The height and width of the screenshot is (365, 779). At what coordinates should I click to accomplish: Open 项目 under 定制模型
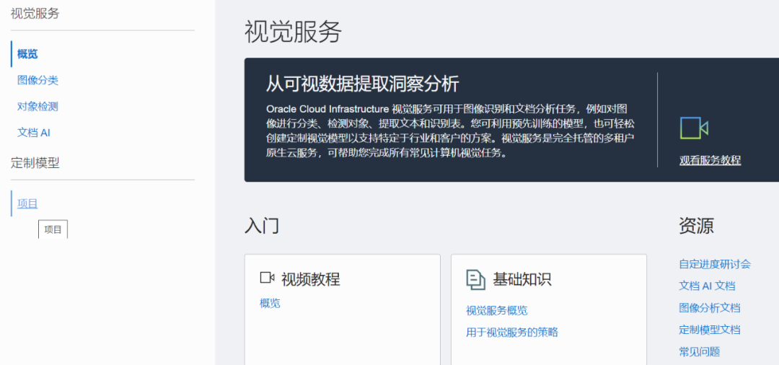point(27,203)
